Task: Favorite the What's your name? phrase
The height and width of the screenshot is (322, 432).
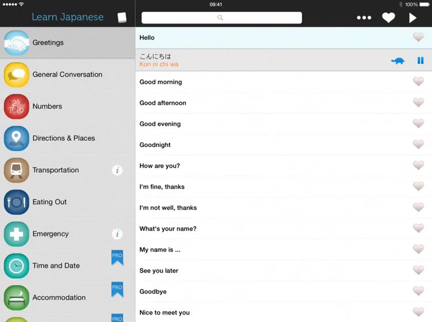Action: coord(419,228)
